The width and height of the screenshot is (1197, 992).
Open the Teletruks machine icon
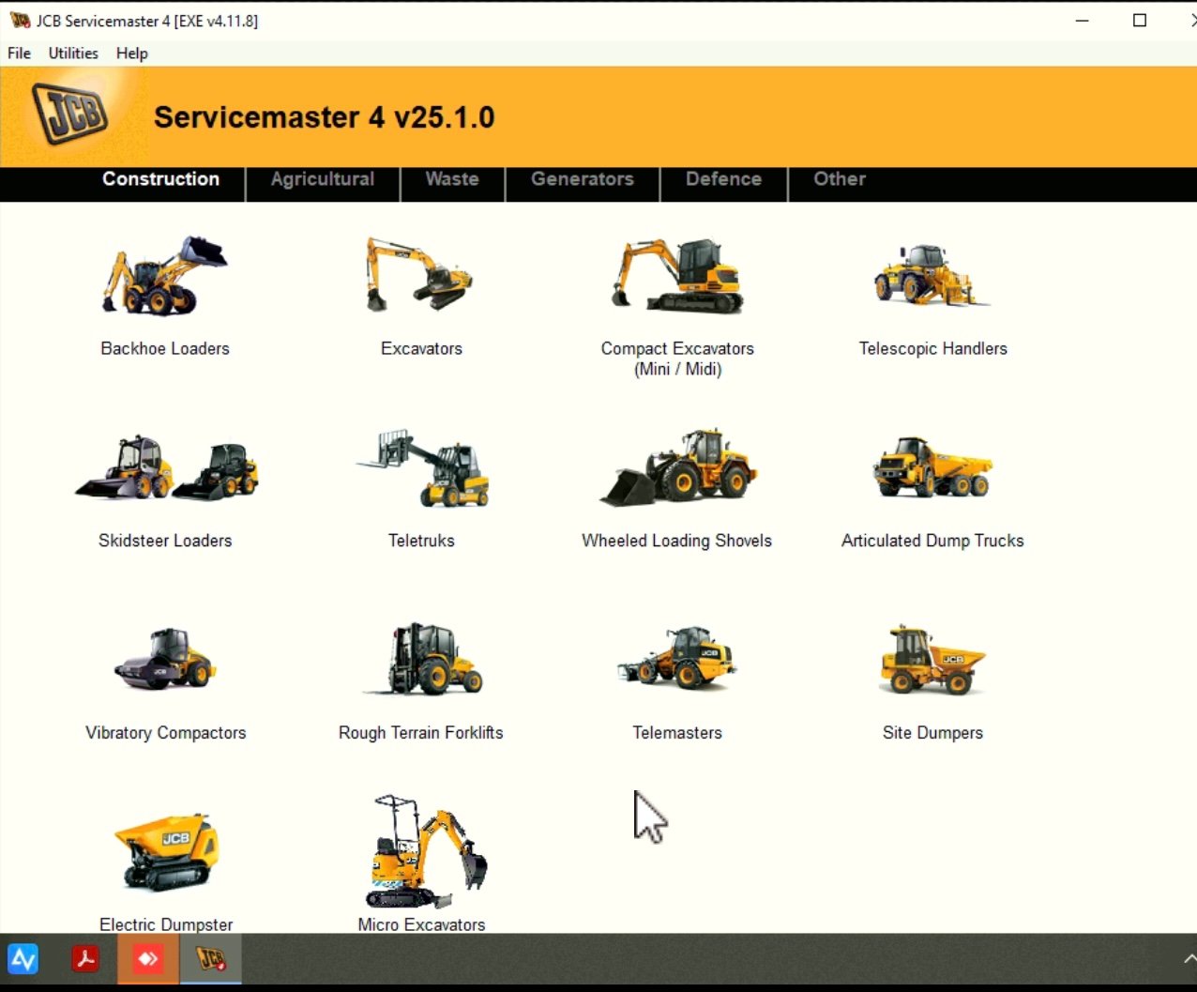click(422, 468)
